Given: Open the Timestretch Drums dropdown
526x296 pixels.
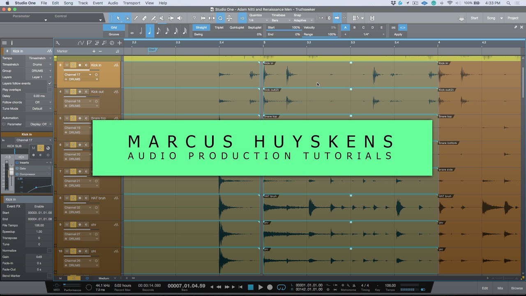Looking at the screenshot, I should (x=38, y=65).
